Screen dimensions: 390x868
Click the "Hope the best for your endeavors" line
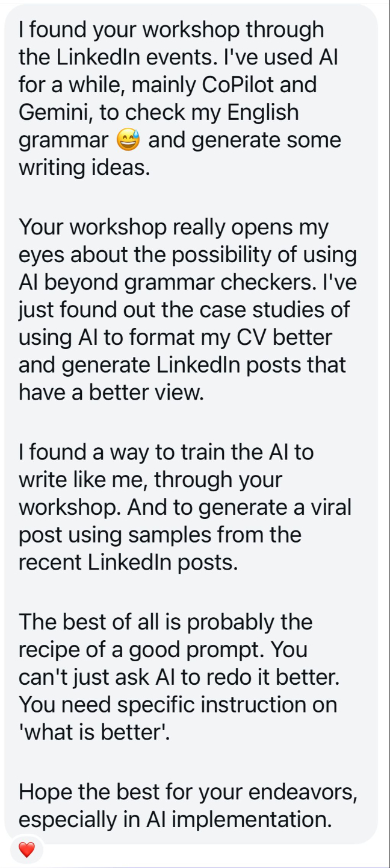click(x=188, y=791)
